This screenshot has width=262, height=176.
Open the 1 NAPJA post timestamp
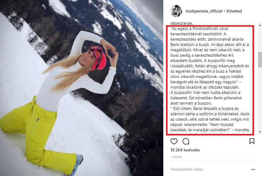click(x=176, y=157)
